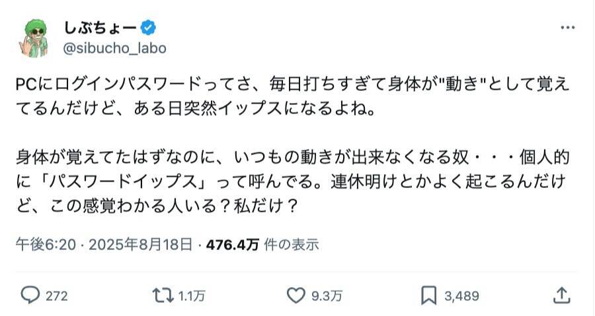
Task: Open the share icon menu
Action: (x=561, y=296)
